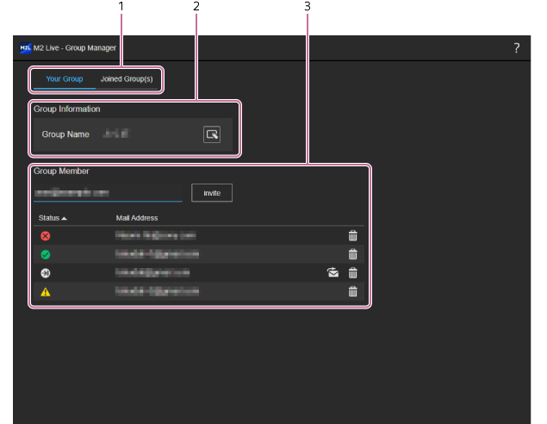
Task: Delete the member with green check status
Action: 352,254
